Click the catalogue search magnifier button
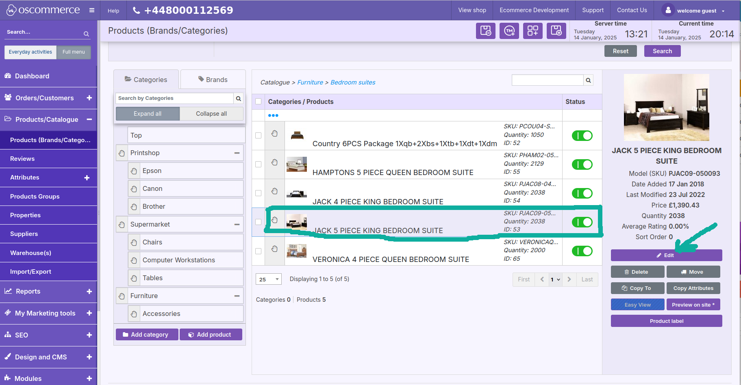The image size is (741, 385). [588, 80]
